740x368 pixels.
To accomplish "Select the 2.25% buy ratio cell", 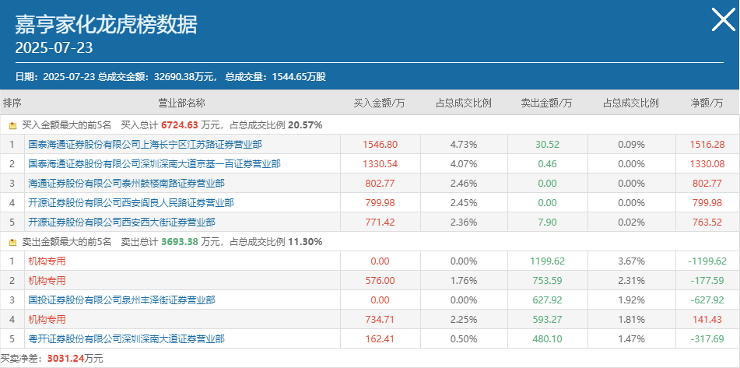I will click(x=464, y=320).
